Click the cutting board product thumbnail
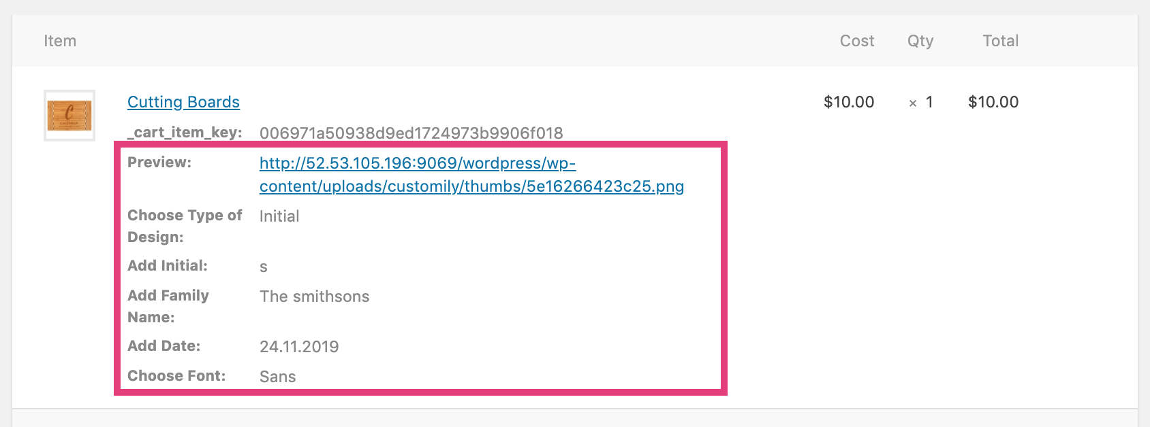The height and width of the screenshot is (427, 1150). 69,116
